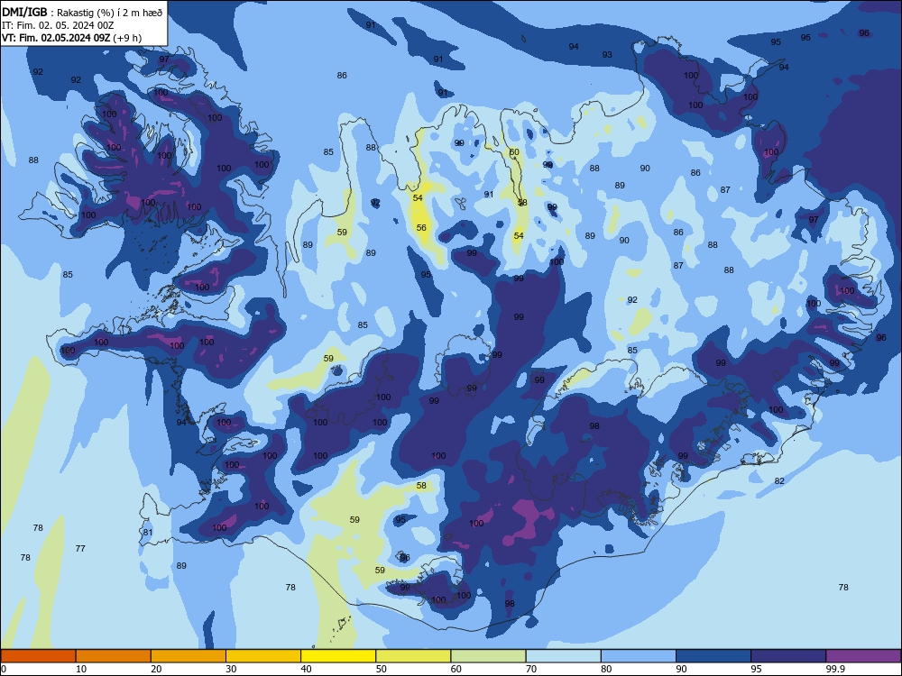902x676 pixels.
Task: Click the pale blue 70–80 legend swatch
Action: [563, 656]
